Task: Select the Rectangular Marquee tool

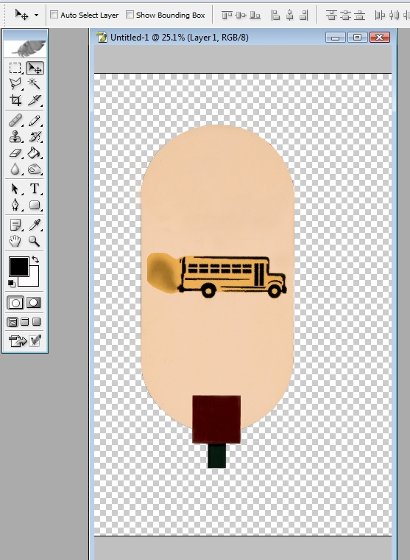Action: (15, 68)
